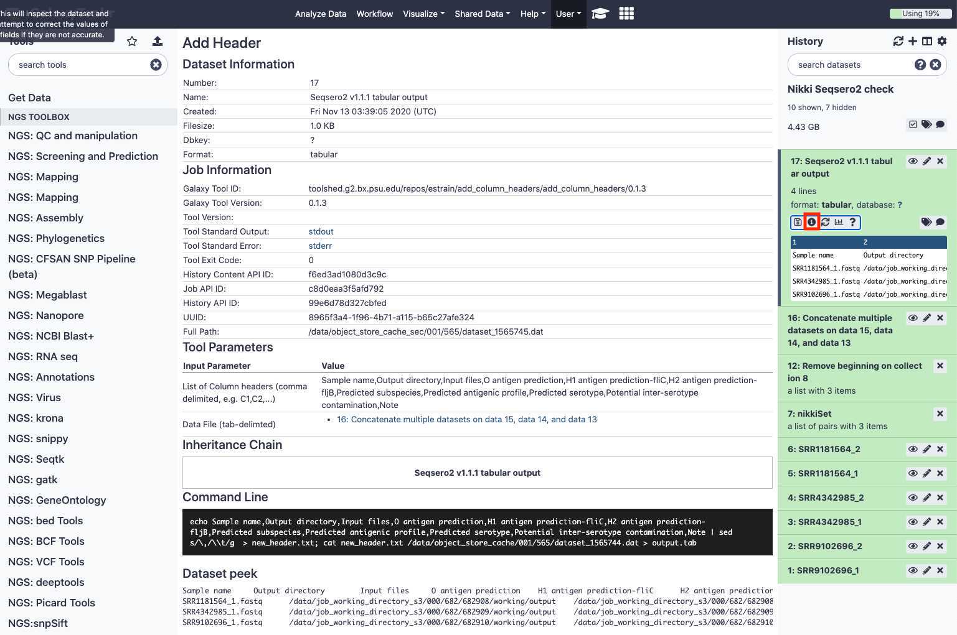View data of 16: Concatenate datasets eye icon
The width and height of the screenshot is (957, 635).
point(913,318)
